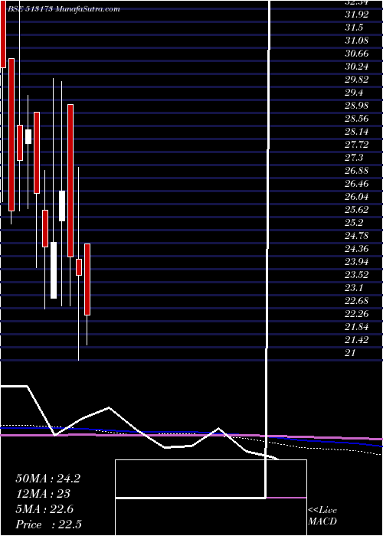The width and height of the screenshot is (383, 536).
Task: Click the 22.26 price axis label
Action: (x=357, y=313)
